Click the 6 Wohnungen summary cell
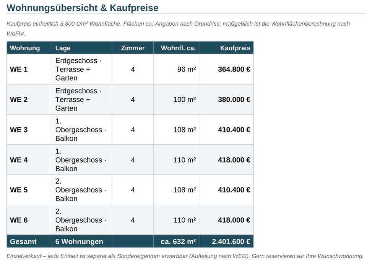367x264 pixels. click(x=82, y=241)
